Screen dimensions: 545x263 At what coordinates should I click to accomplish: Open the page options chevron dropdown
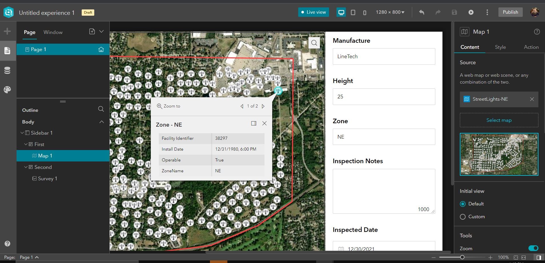point(101,31)
